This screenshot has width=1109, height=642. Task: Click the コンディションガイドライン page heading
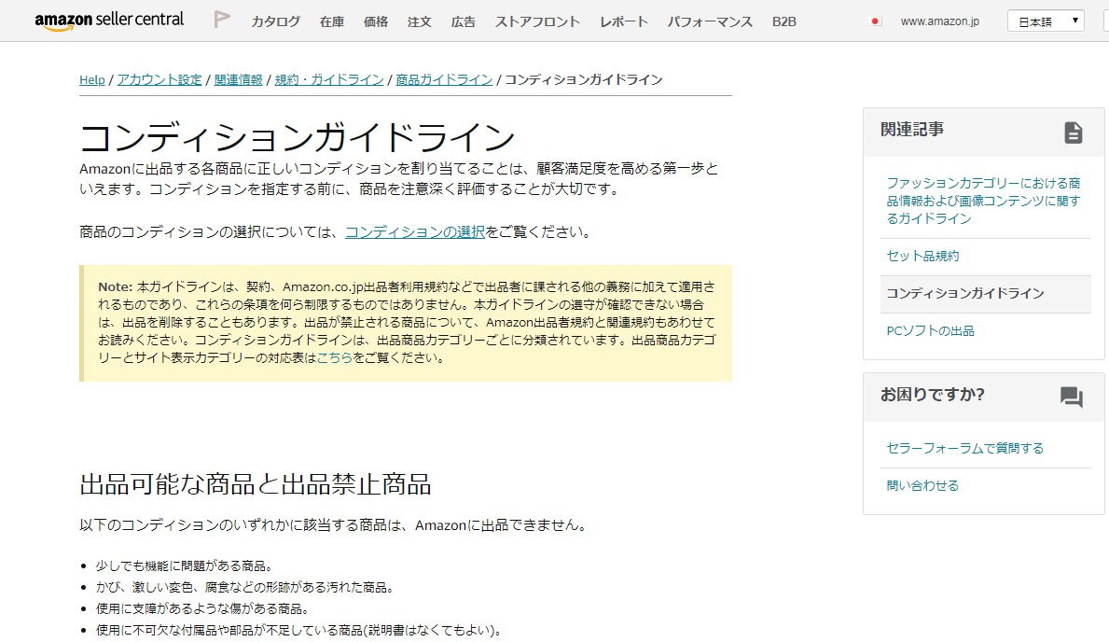pyautogui.click(x=297, y=137)
